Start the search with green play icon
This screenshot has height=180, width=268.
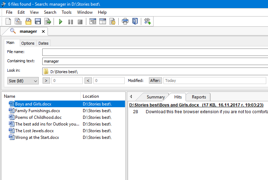[x=61, y=22]
